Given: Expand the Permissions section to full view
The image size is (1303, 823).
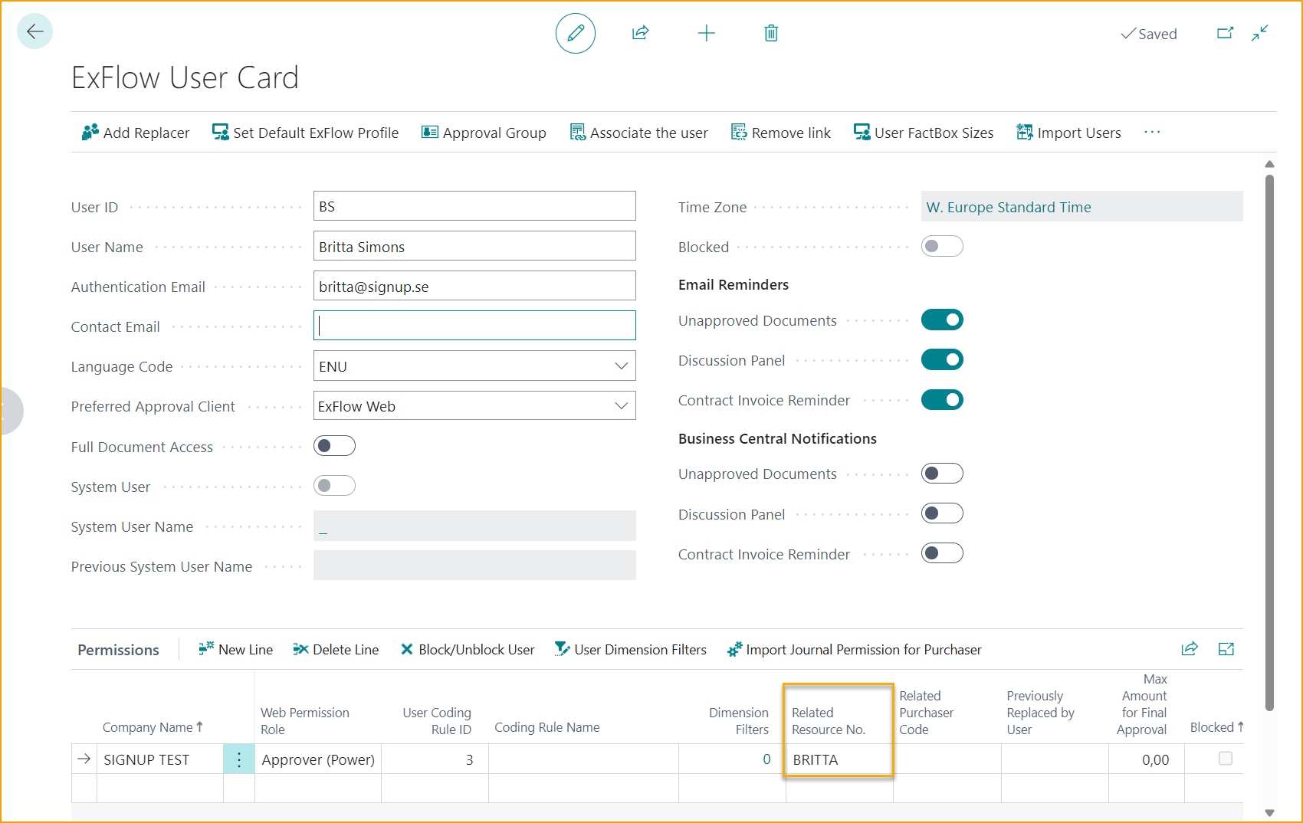Looking at the screenshot, I should tap(1226, 649).
